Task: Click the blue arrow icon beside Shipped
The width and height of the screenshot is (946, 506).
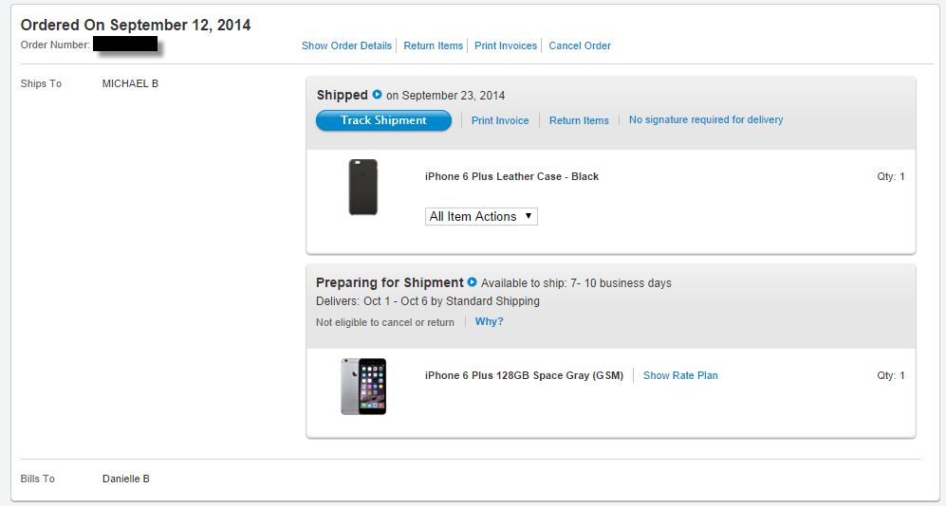Action: click(x=377, y=95)
